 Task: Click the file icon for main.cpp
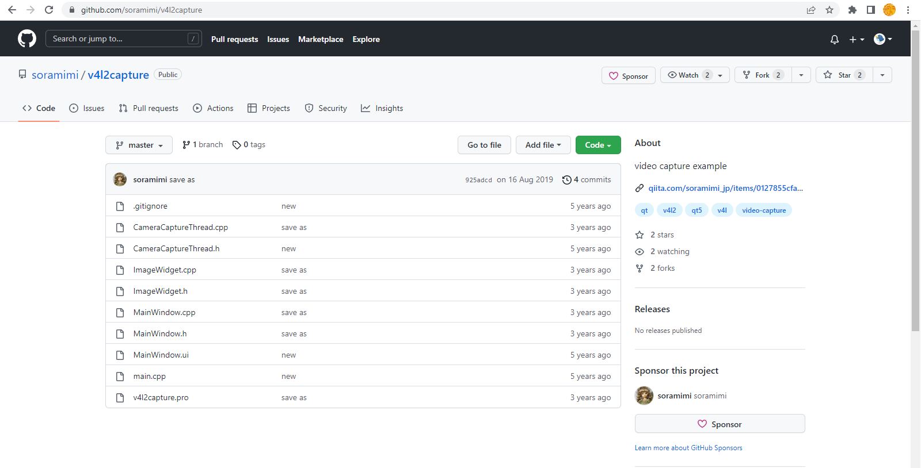[x=120, y=376]
